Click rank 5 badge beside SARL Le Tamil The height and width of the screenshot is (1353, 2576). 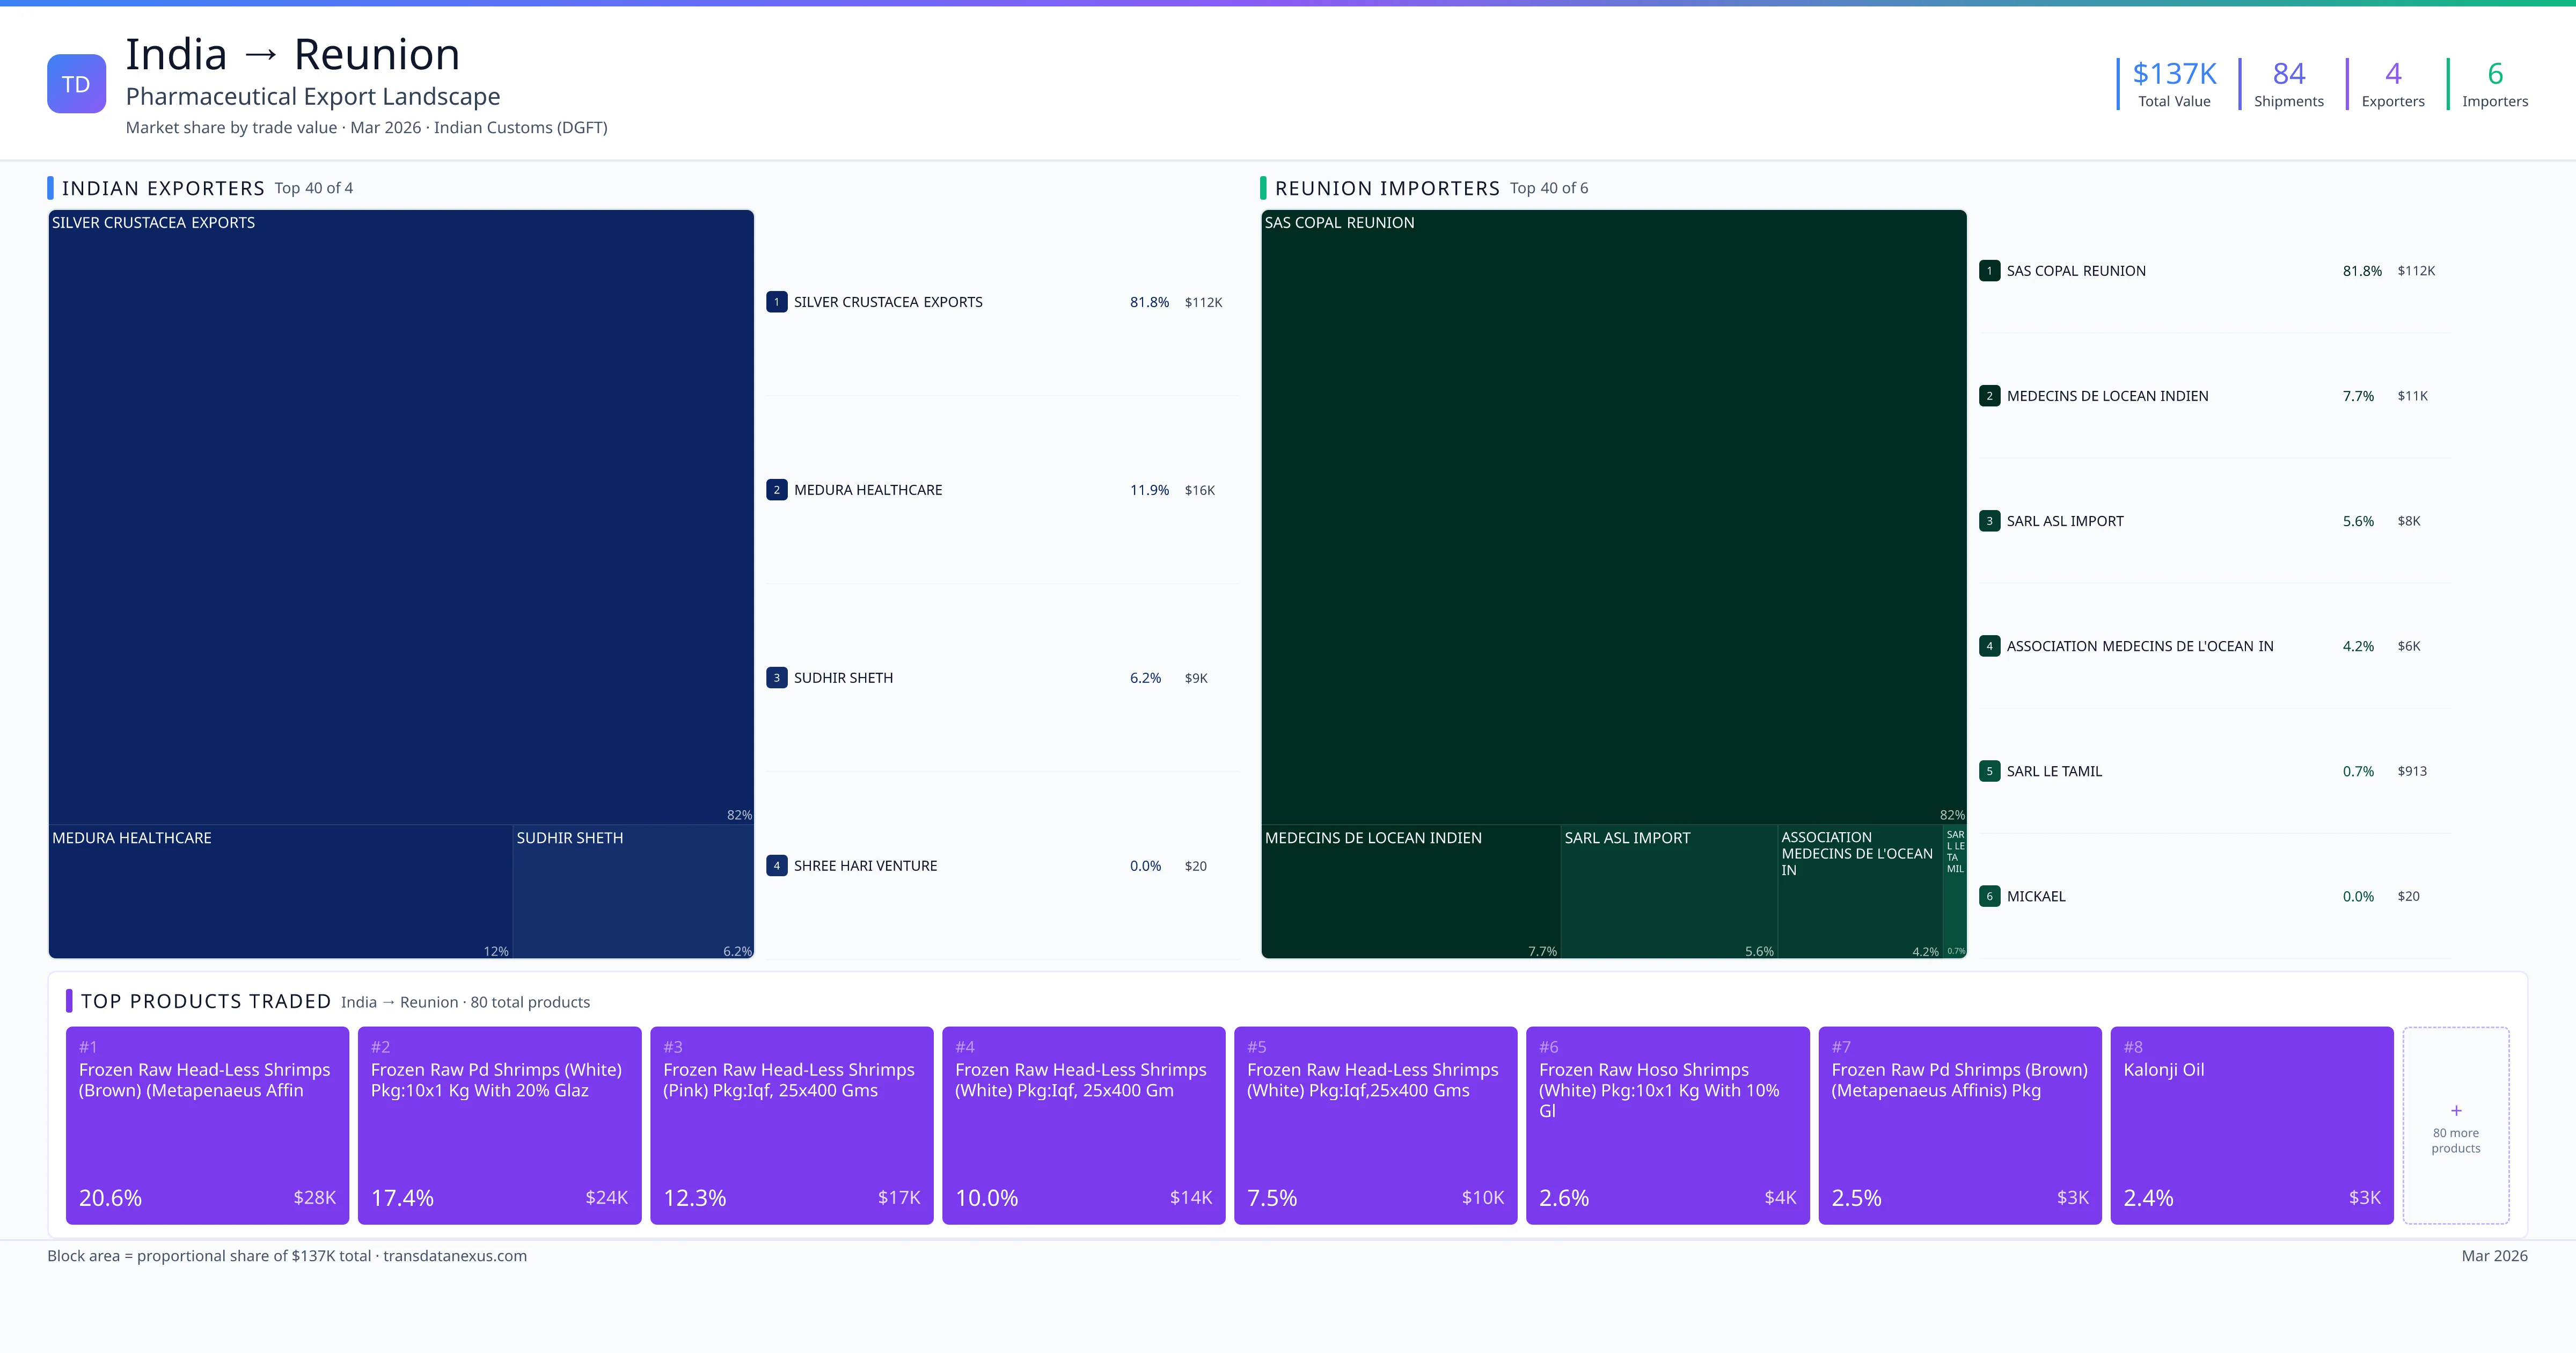click(x=1989, y=772)
